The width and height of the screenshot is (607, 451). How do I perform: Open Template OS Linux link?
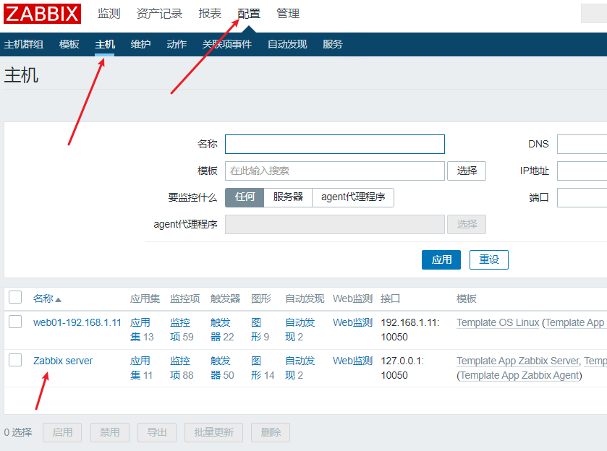pyautogui.click(x=498, y=322)
